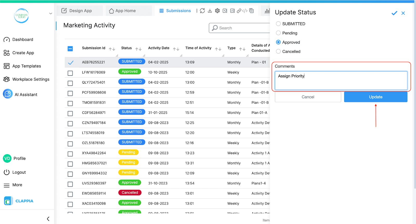Click the Create App icon
This screenshot has width=416, height=224.
(7, 53)
